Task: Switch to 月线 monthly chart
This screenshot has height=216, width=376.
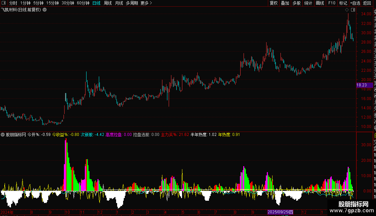Action: pos(119,3)
